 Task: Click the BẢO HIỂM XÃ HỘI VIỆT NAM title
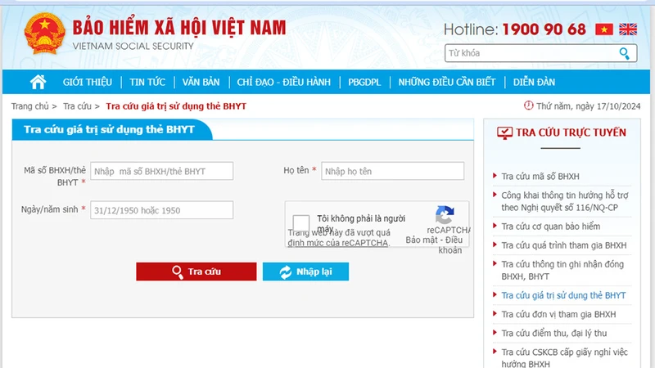179,28
